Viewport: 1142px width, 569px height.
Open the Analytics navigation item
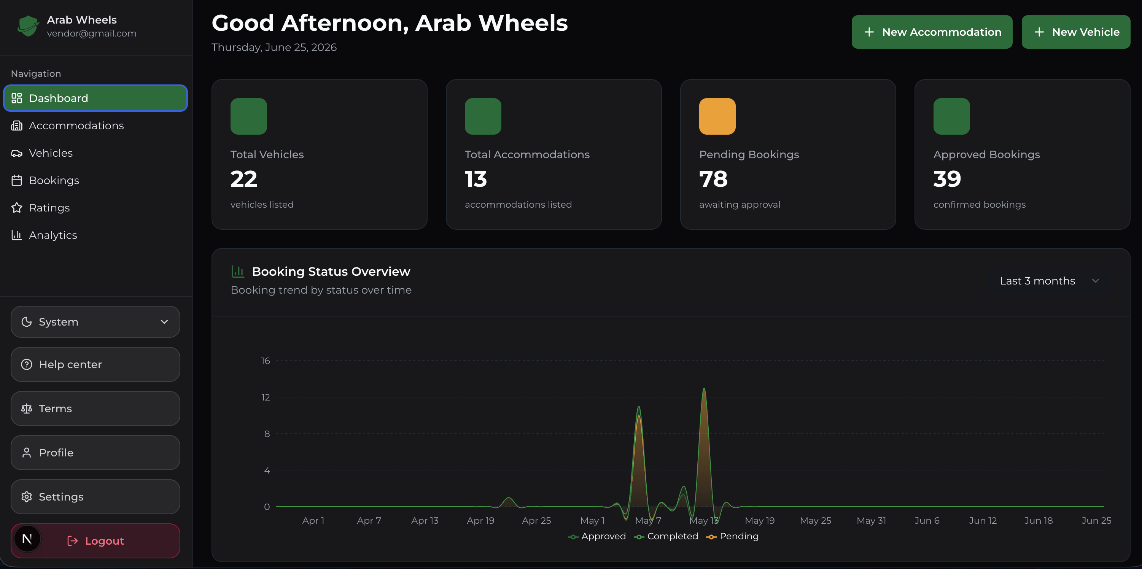[95, 235]
